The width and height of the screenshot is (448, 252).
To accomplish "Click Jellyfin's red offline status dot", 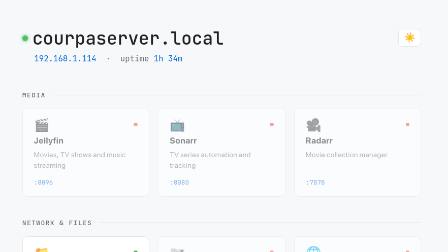I will 136,125.
